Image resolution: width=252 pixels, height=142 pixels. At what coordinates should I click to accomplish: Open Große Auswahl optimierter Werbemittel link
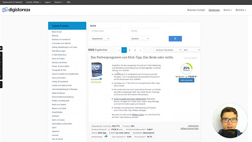130,99
